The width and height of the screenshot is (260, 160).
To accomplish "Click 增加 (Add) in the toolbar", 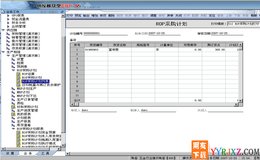I will tap(95, 16).
